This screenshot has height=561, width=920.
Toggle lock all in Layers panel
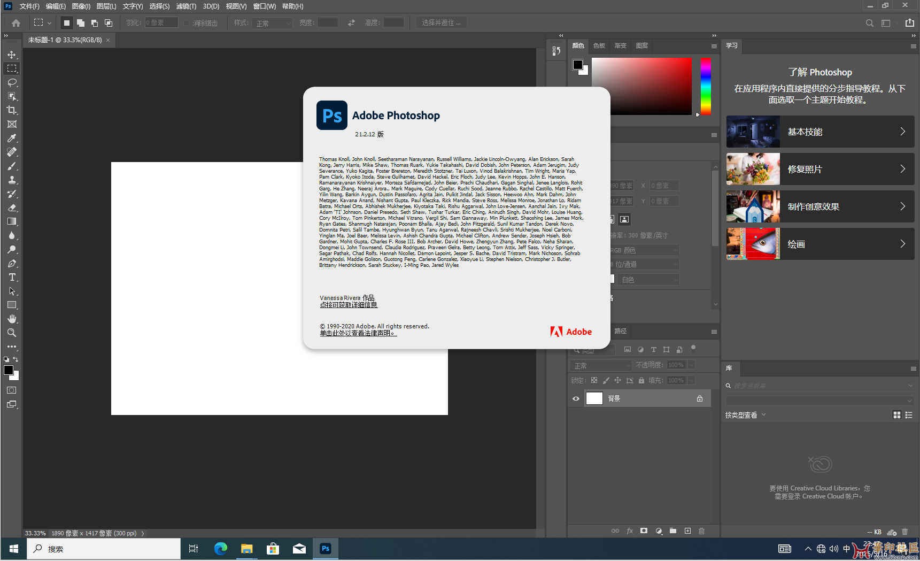[x=641, y=380]
